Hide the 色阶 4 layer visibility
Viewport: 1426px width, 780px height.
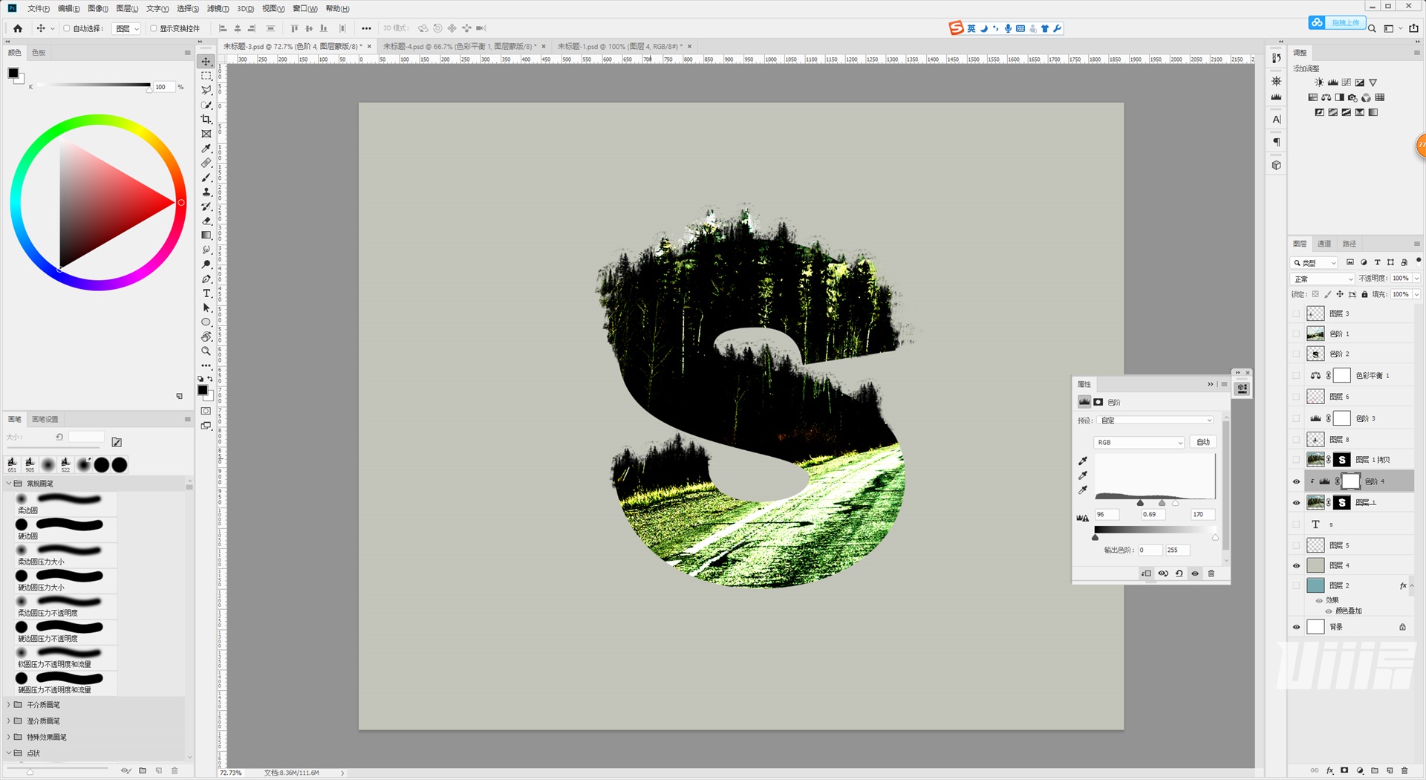1297,481
